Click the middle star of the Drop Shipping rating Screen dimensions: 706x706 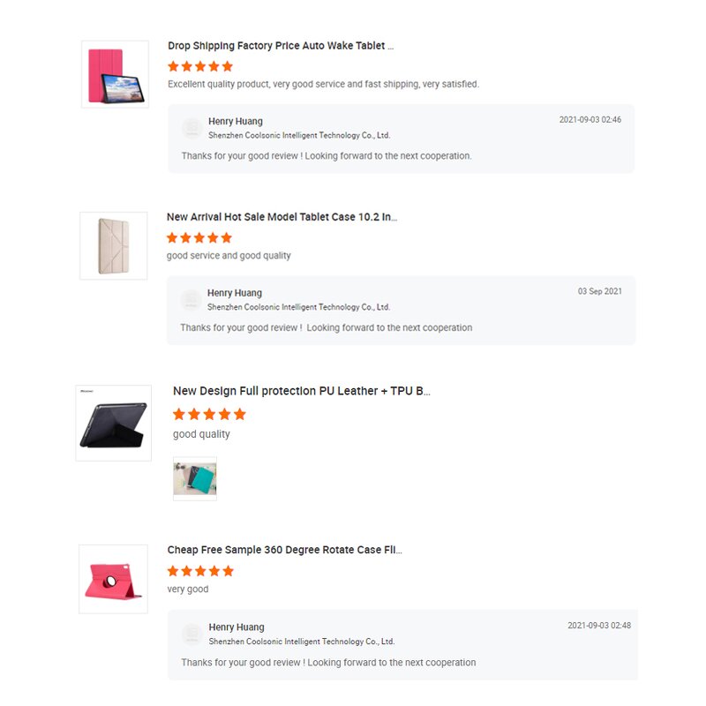click(x=199, y=65)
